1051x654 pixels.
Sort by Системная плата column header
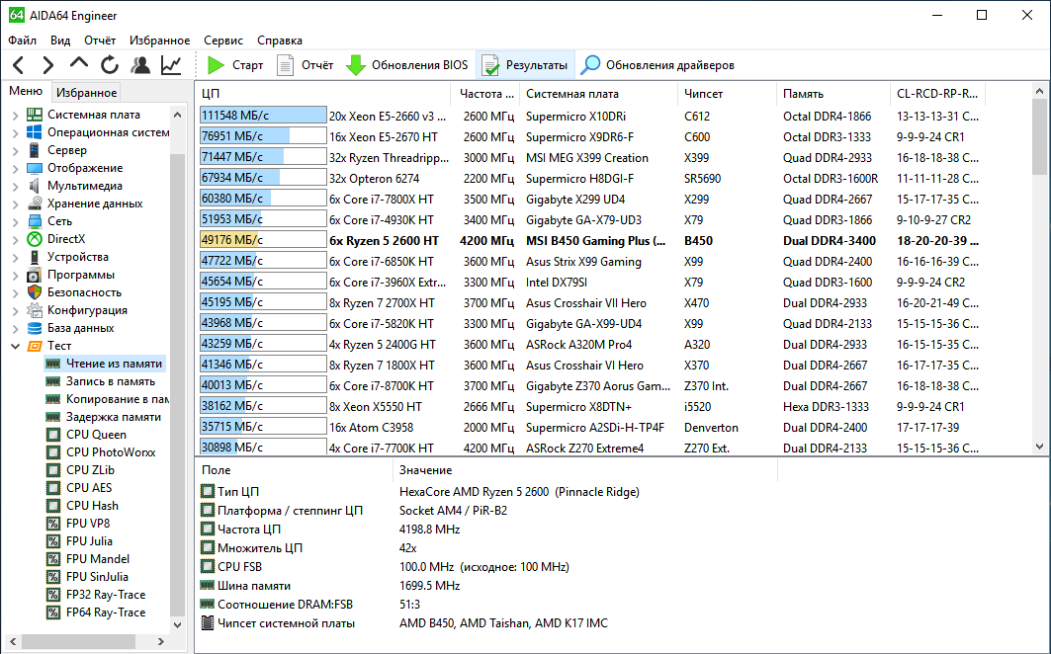(600, 94)
